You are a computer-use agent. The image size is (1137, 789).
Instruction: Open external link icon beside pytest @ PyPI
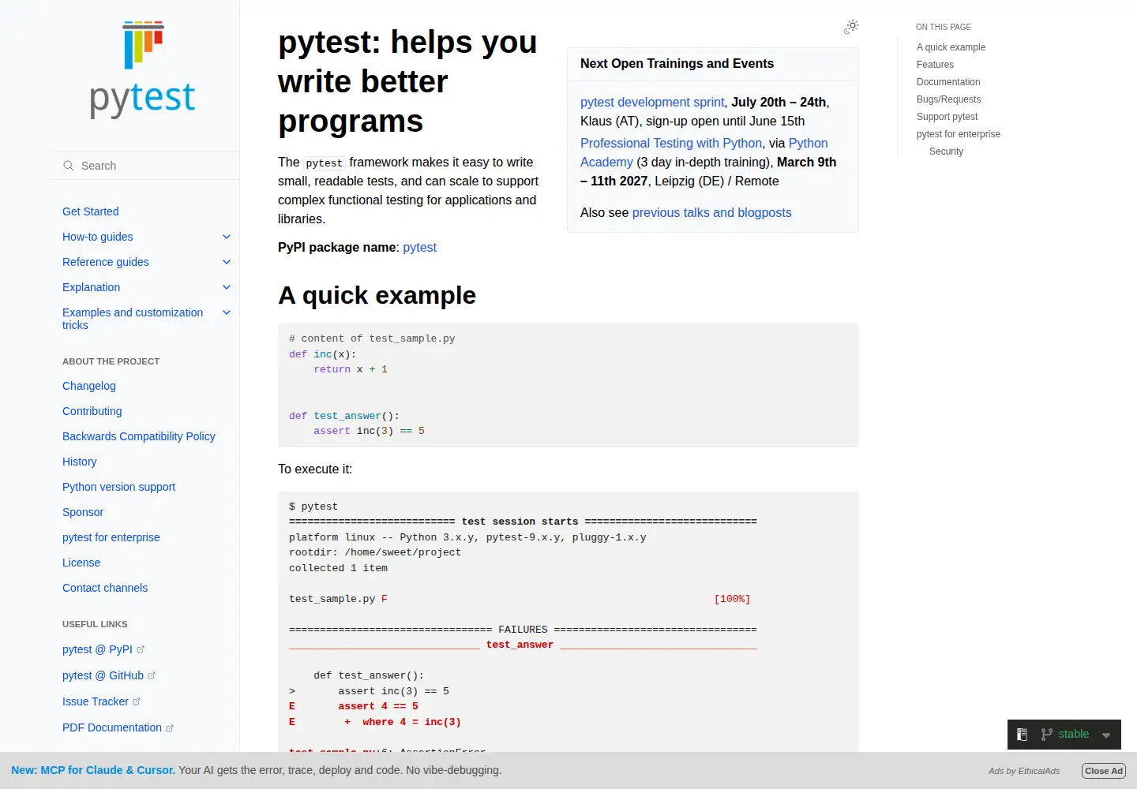click(141, 650)
